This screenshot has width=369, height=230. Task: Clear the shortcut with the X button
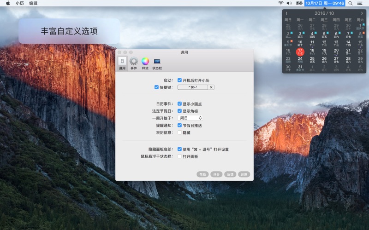211,87
